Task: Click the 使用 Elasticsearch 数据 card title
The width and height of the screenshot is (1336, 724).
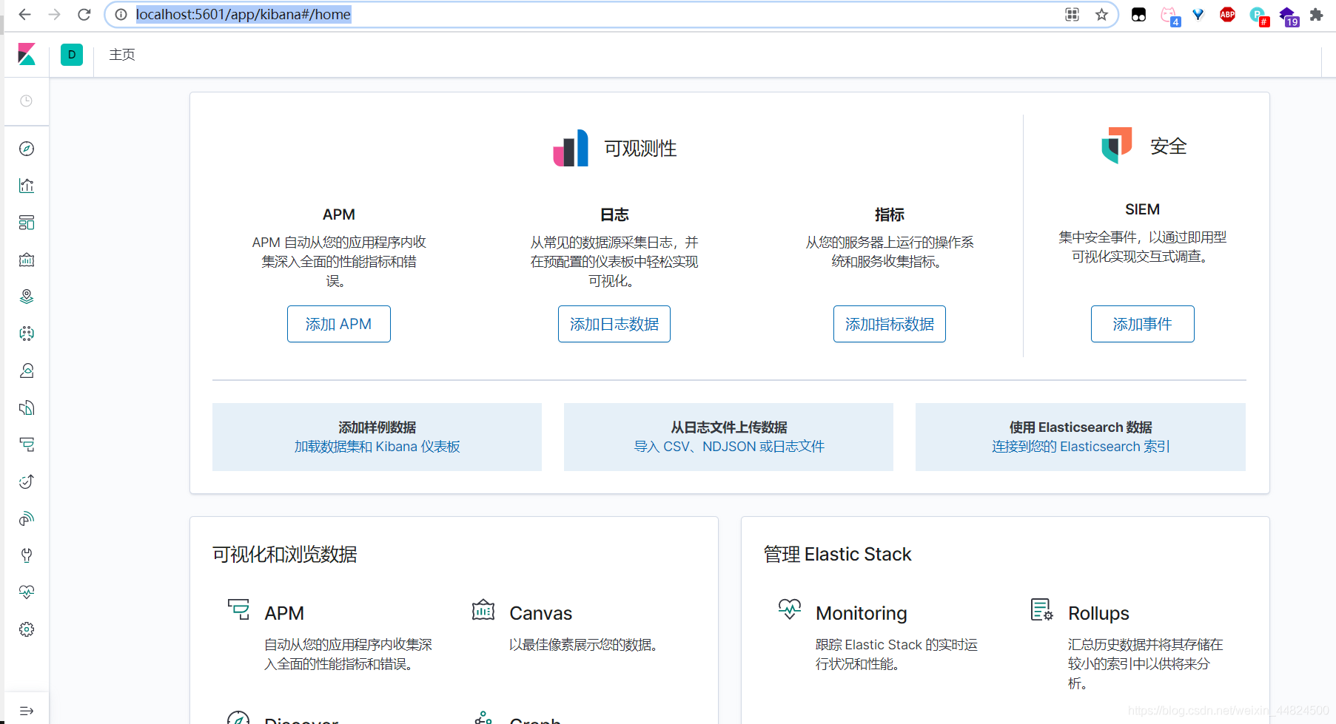Action: (1081, 427)
